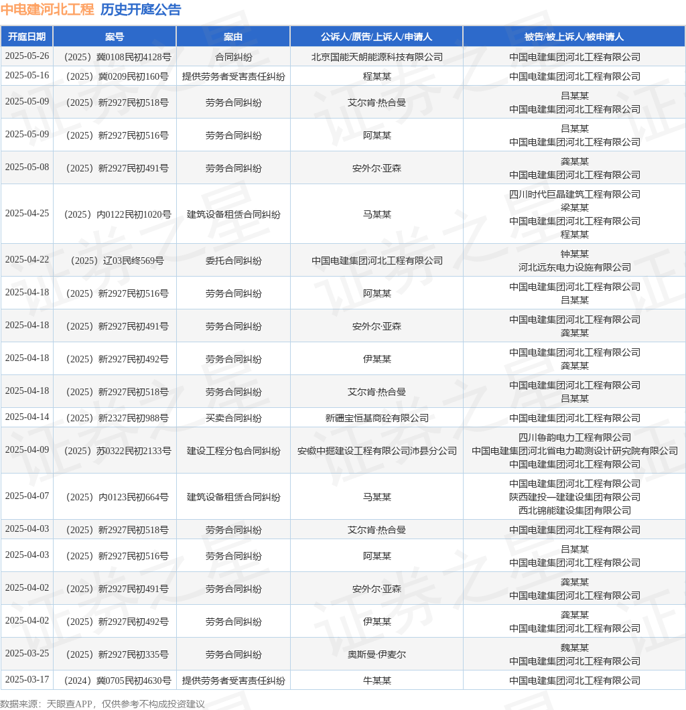Click plaintiff 北京国能天朗能源科技有限公司
Screen dimensions: 686x710
click(376, 57)
